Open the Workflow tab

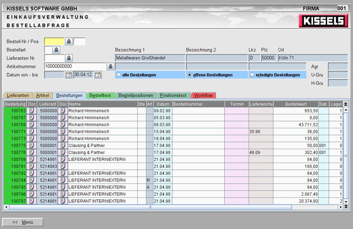point(204,96)
